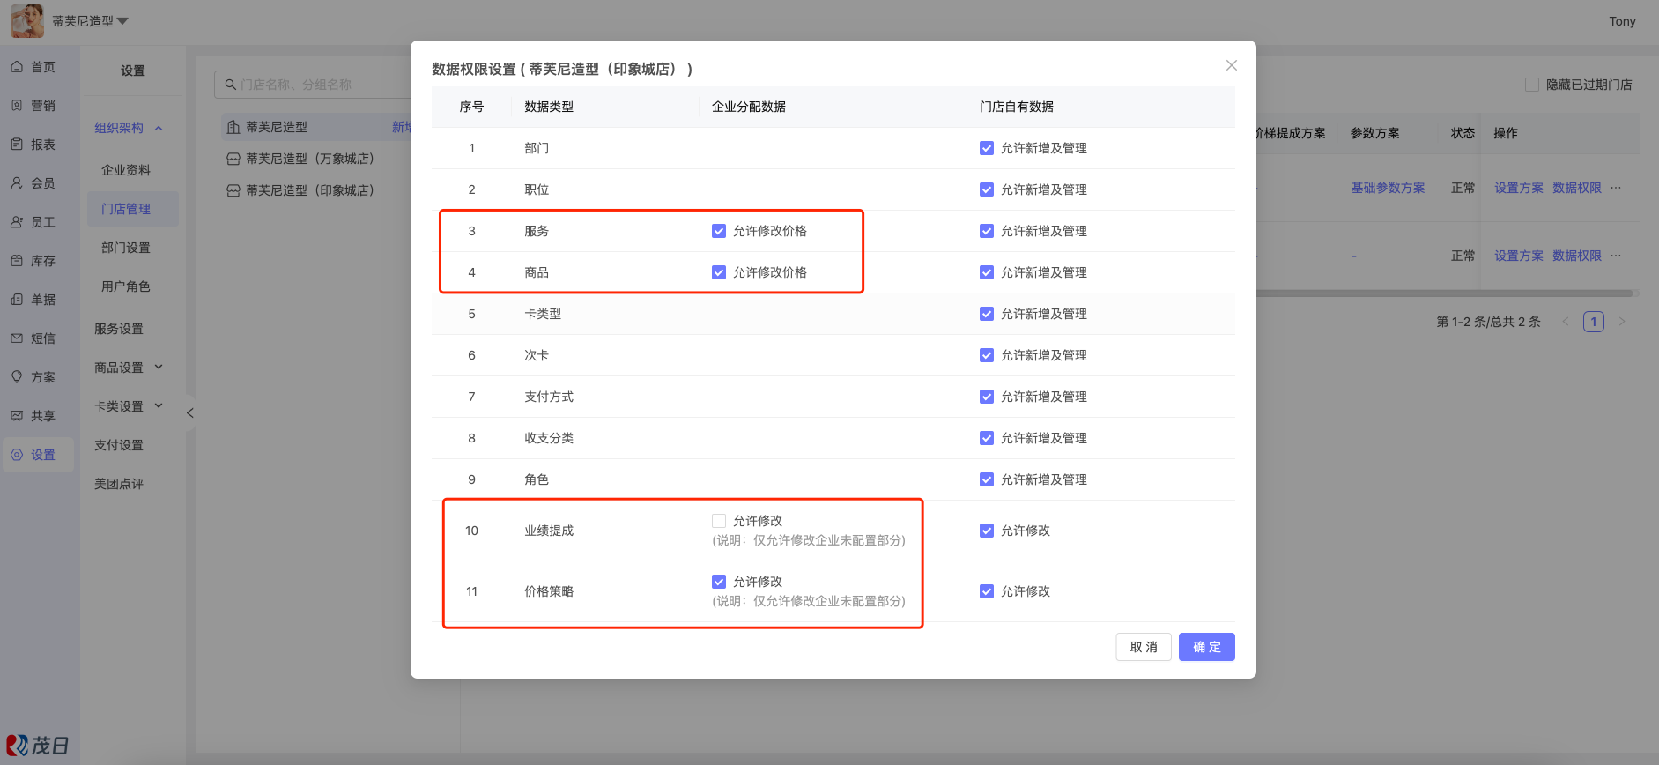
Task: Open 用户角色 settings menu item
Action: pyautogui.click(x=126, y=286)
